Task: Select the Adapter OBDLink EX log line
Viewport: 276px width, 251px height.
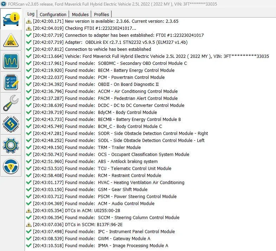Action: click(110, 42)
